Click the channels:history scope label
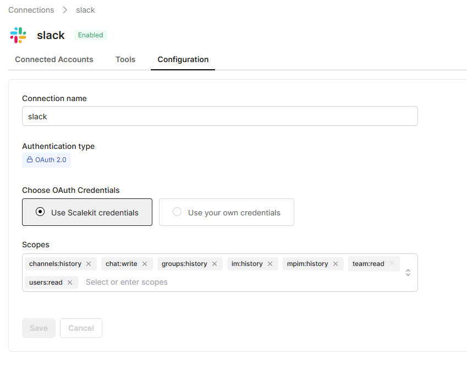Screen dimensions: 467x366 tap(55, 264)
